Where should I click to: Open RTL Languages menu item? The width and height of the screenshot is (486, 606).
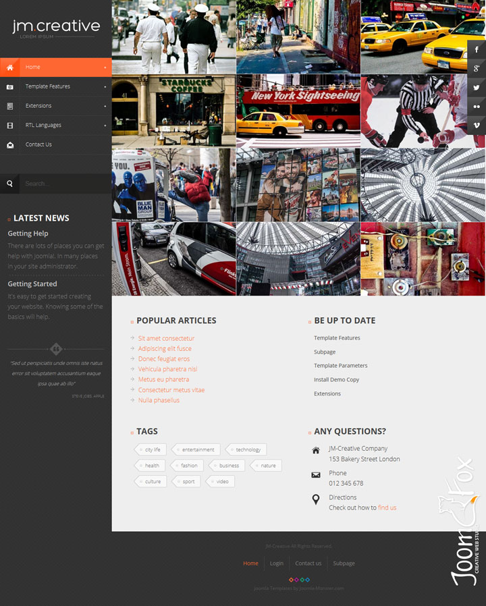pyautogui.click(x=55, y=126)
